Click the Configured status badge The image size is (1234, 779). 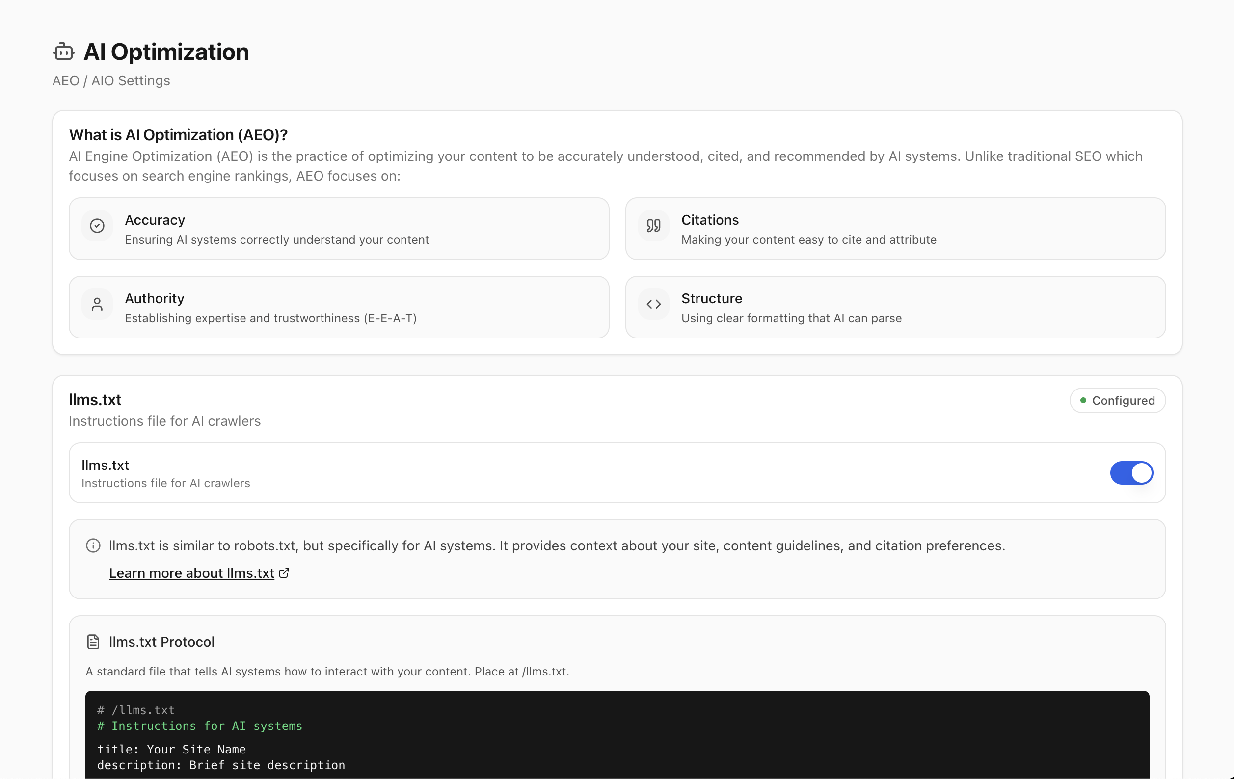tap(1118, 400)
